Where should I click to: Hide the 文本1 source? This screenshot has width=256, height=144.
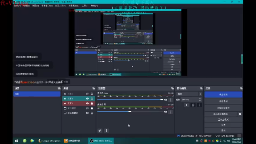click(x=87, y=103)
